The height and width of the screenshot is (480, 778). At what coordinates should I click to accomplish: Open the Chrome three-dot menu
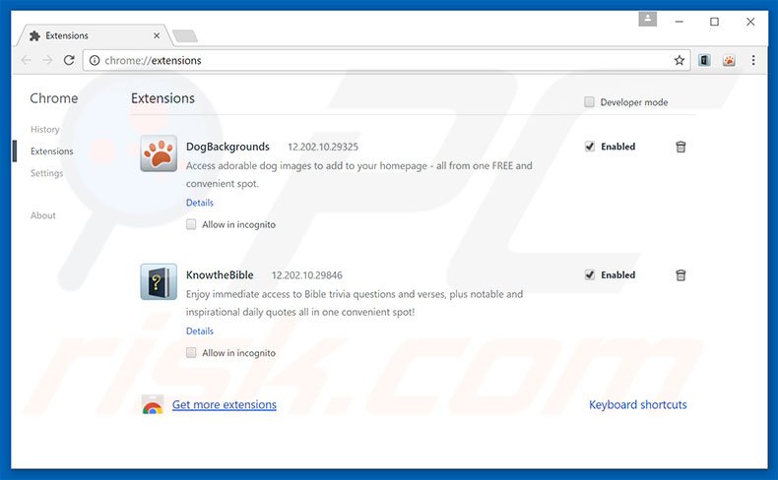pos(753,60)
